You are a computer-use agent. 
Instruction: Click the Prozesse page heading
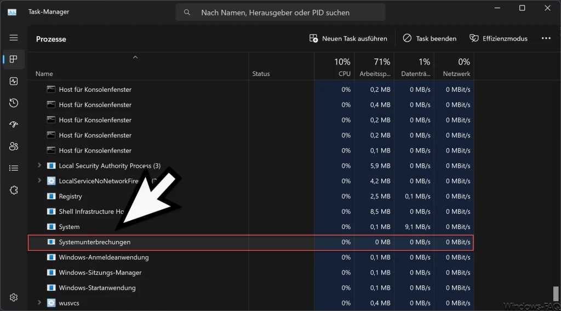51,39
